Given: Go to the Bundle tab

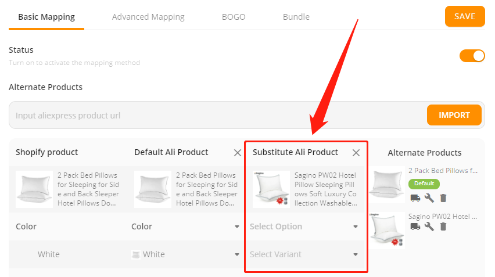Looking at the screenshot, I should (x=296, y=17).
